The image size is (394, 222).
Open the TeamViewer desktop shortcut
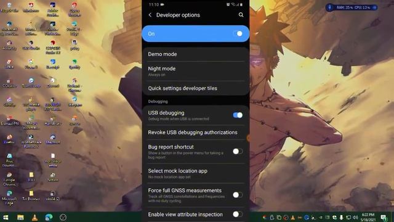click(31, 83)
